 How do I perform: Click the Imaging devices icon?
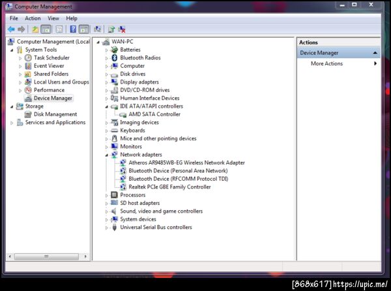[114, 122]
